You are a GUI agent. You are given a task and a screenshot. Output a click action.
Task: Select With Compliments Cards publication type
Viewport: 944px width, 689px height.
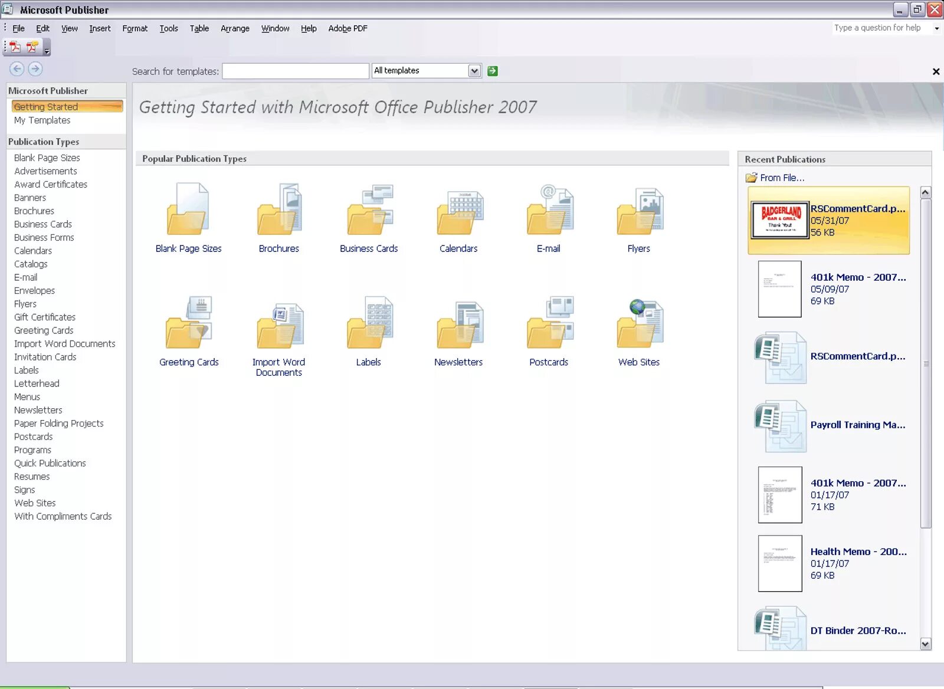(63, 517)
